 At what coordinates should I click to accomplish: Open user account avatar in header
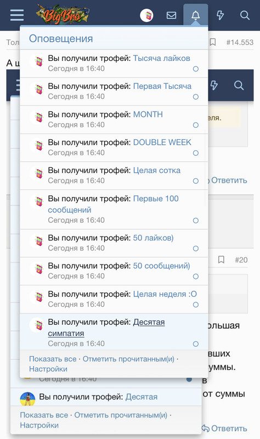[146, 15]
